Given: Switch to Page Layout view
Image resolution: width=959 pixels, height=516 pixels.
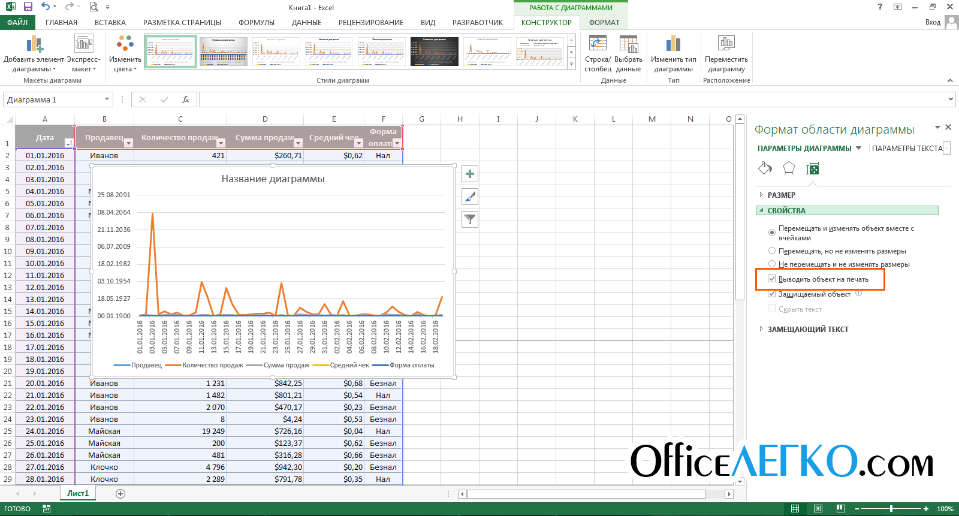Looking at the screenshot, I should pos(818,509).
